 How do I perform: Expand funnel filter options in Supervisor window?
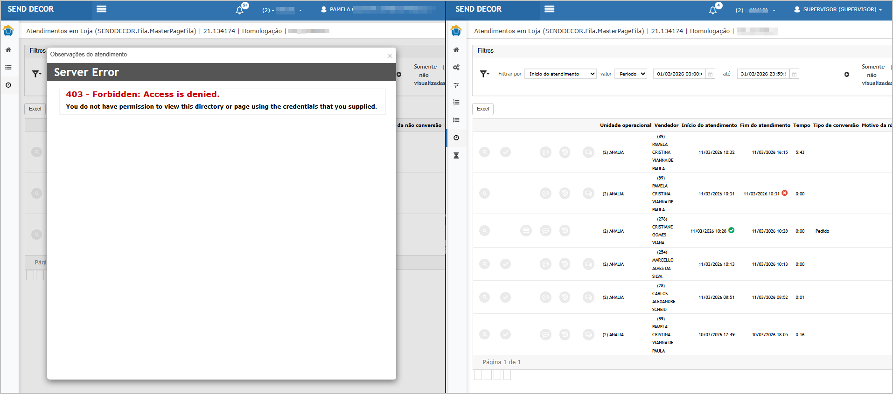[x=485, y=74]
